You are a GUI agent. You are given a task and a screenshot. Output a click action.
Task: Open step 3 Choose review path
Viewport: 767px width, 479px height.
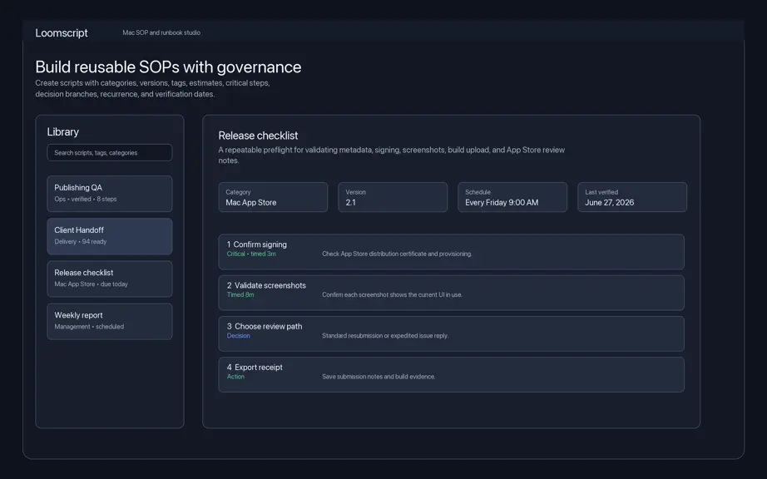(x=451, y=333)
